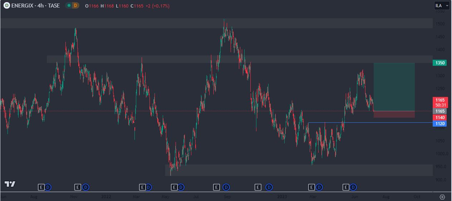The height and width of the screenshot is (201, 452).
Task: Select the grey support rectangle near 950
Action: click(x=299, y=170)
